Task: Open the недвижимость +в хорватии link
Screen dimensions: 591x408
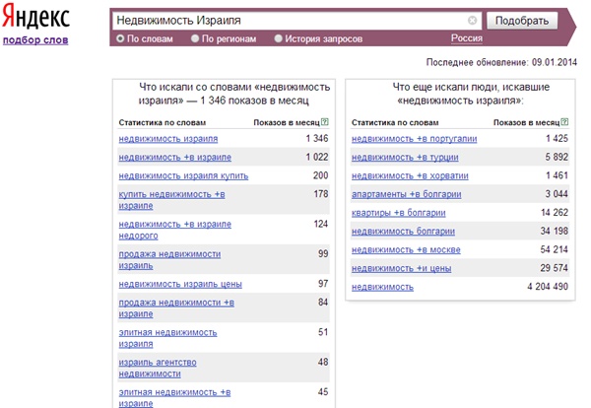Action: pyautogui.click(x=410, y=175)
